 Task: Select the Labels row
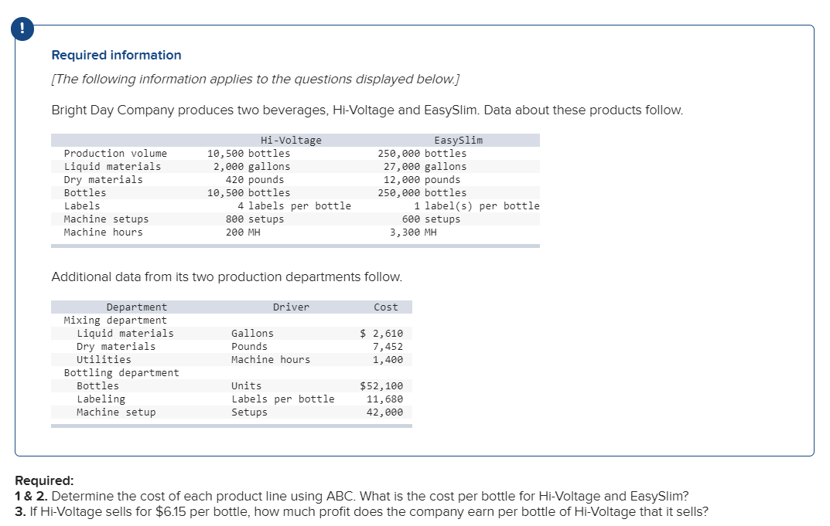(77, 205)
